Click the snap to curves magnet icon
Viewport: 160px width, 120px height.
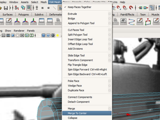114,8
